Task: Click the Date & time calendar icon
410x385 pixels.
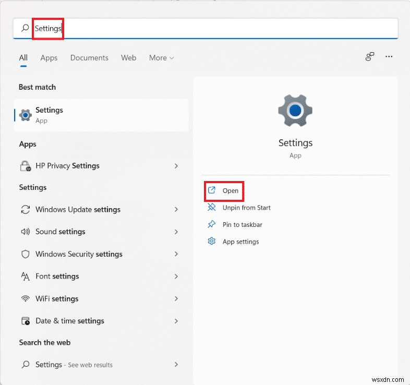Action: 26,321
